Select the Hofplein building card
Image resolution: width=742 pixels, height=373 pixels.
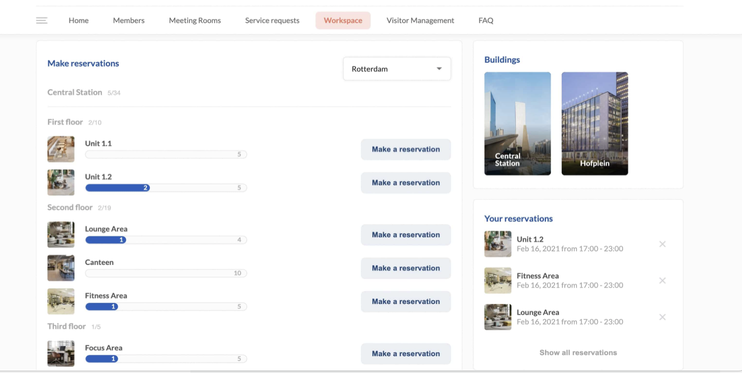(594, 124)
